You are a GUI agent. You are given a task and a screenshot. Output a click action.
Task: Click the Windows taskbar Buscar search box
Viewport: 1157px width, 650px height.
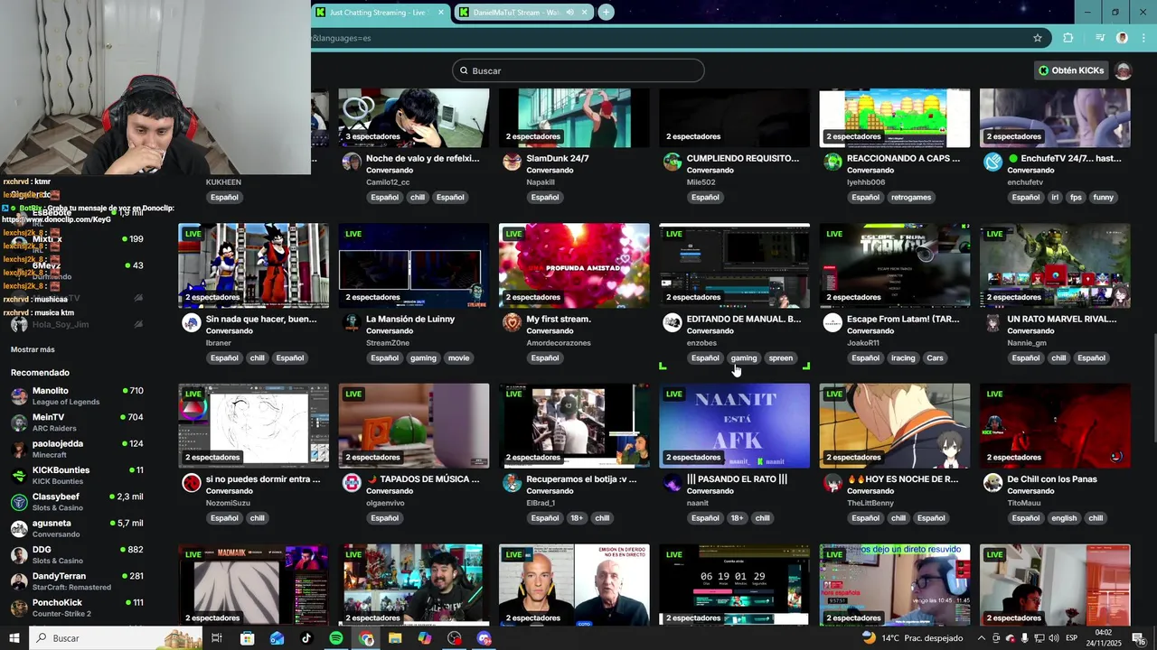[116, 638]
